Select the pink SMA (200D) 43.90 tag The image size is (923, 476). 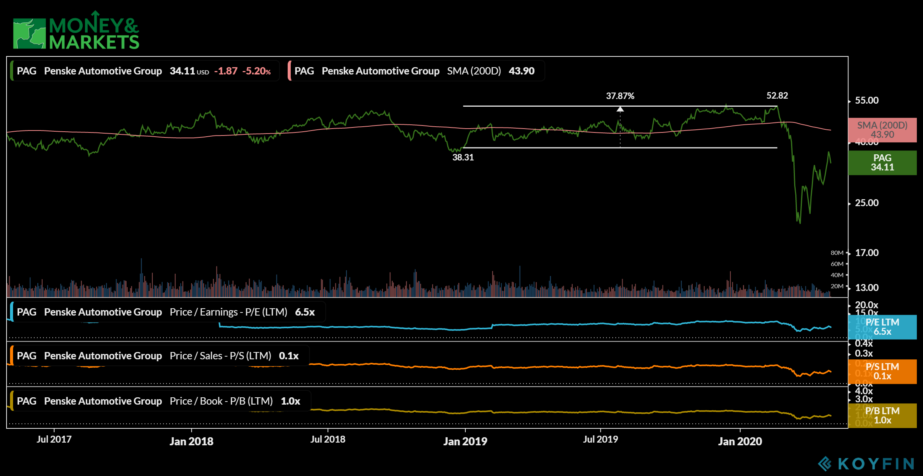coord(882,130)
